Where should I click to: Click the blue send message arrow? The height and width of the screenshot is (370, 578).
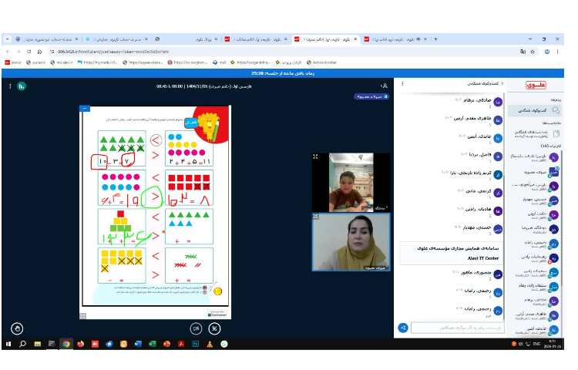402,328
